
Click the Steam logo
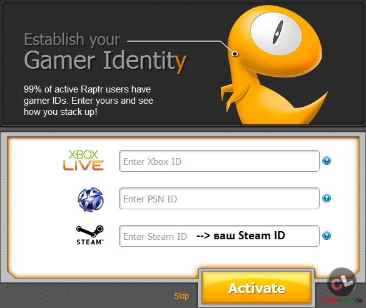click(x=90, y=235)
